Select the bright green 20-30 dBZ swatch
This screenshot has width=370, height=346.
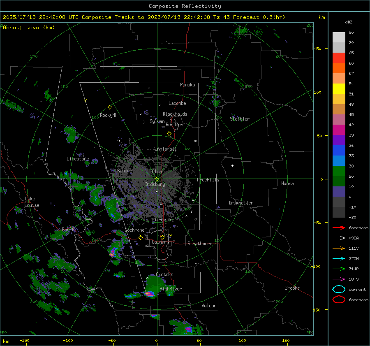(339, 171)
